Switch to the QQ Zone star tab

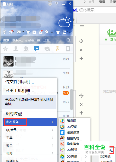pyautogui.click(x=5, y=49)
